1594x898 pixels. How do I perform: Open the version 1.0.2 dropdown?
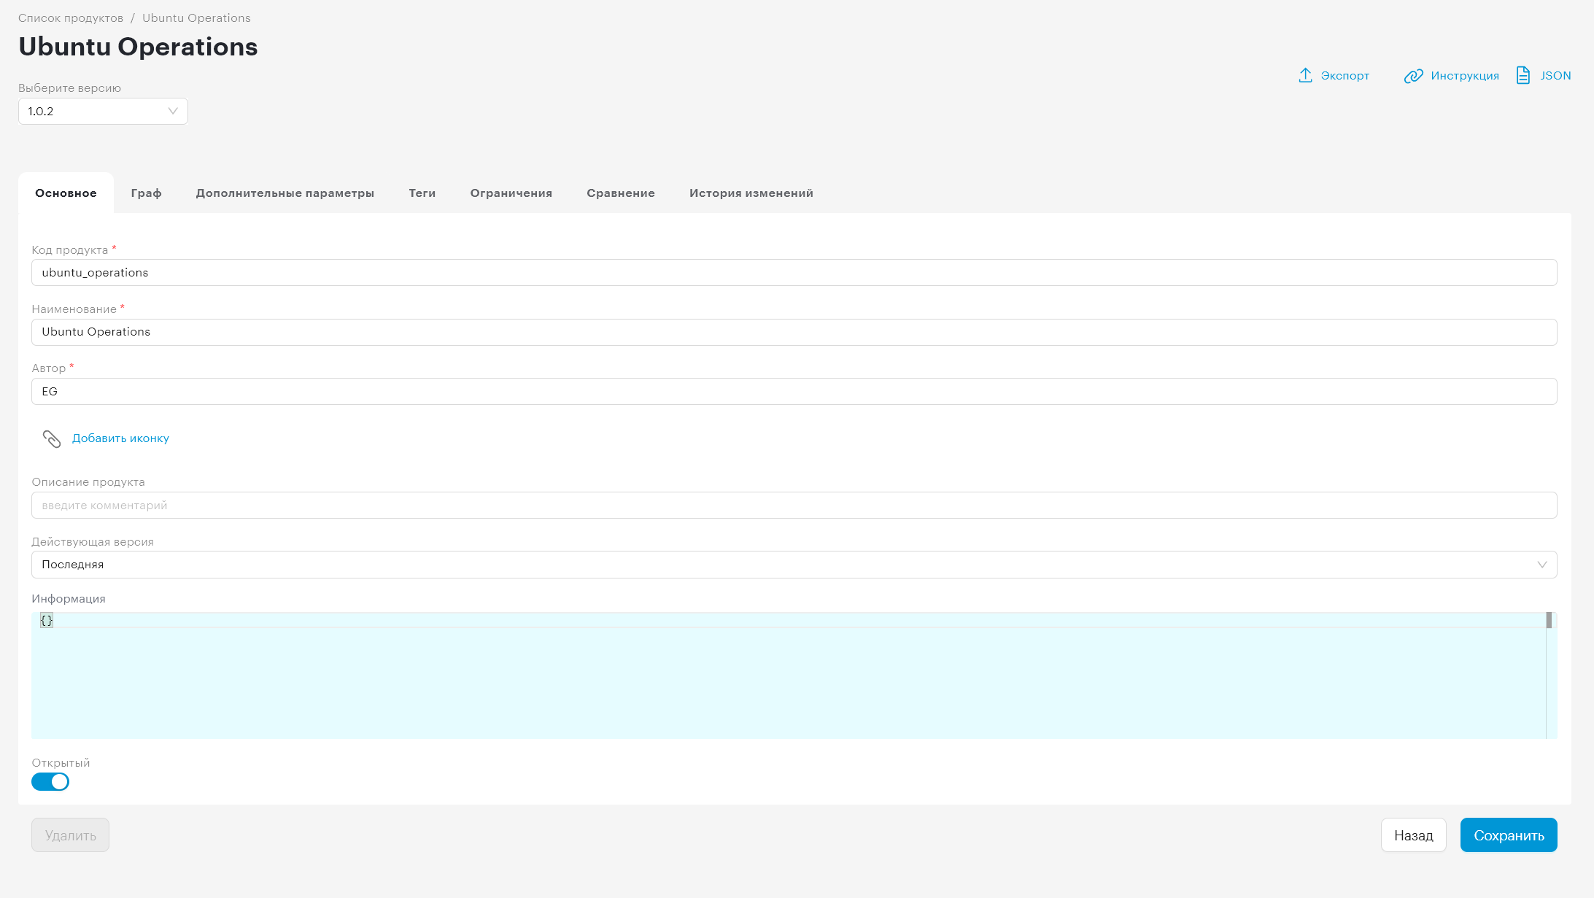pyautogui.click(x=103, y=112)
